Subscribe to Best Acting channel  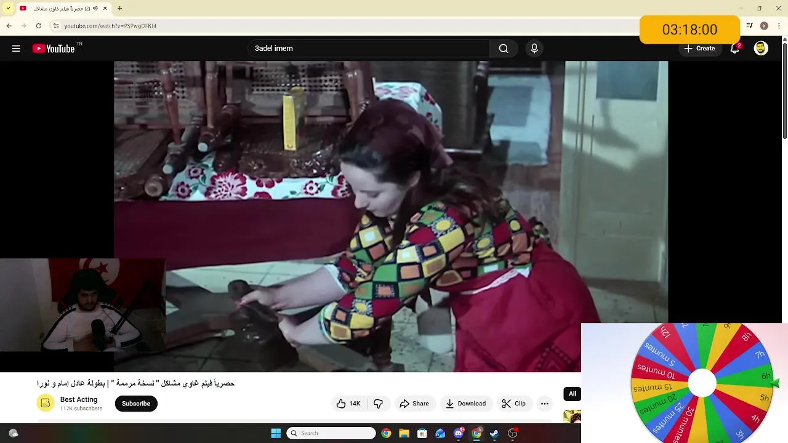[x=136, y=404]
